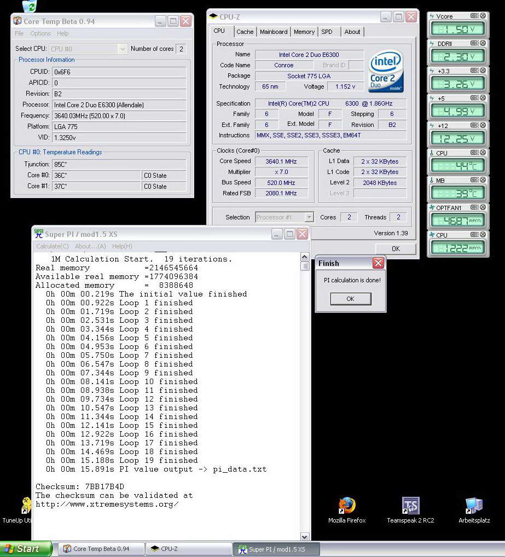Switch to the Cache tab in CPU-Z
The width and height of the screenshot is (505, 557).
[x=245, y=32]
